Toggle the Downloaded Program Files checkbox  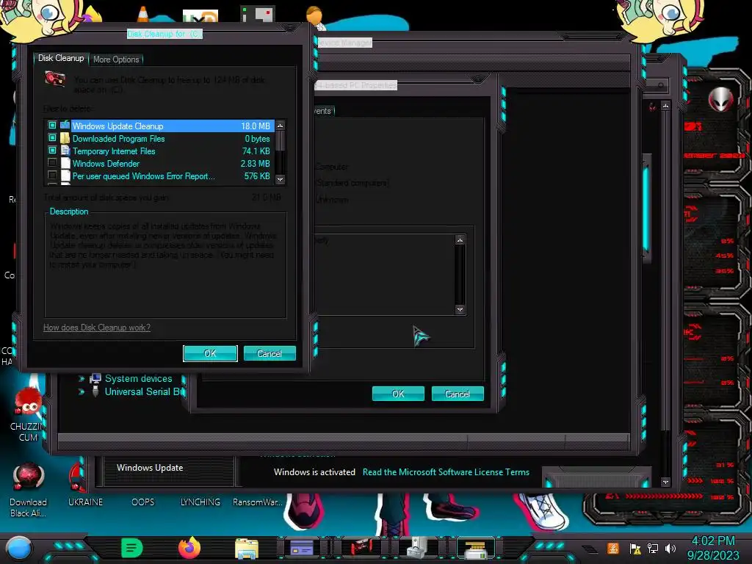(52, 138)
